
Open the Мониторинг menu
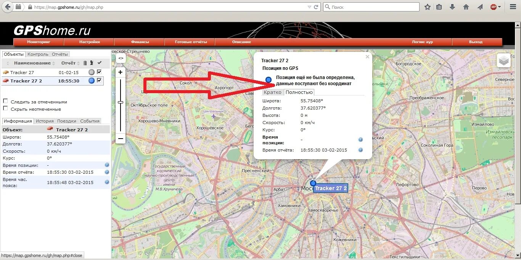click(39, 42)
